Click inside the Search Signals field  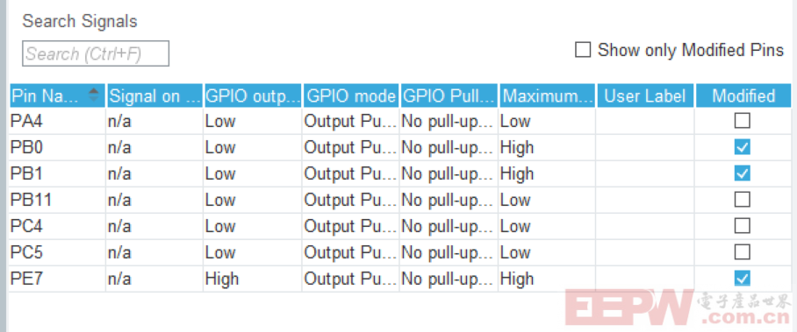click(x=96, y=53)
